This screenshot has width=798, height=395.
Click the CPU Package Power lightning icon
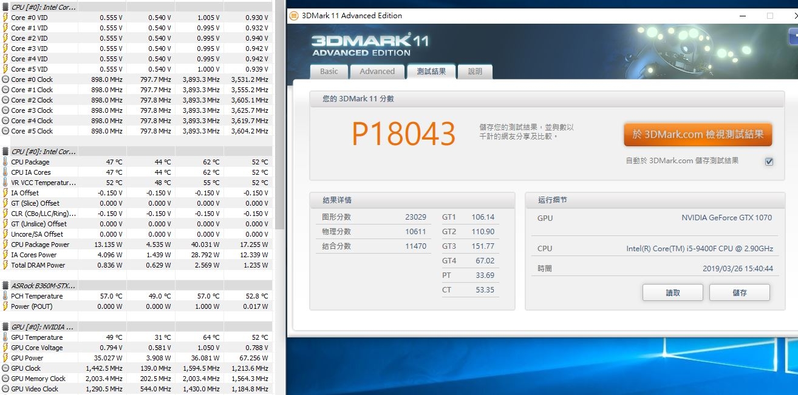[5, 245]
